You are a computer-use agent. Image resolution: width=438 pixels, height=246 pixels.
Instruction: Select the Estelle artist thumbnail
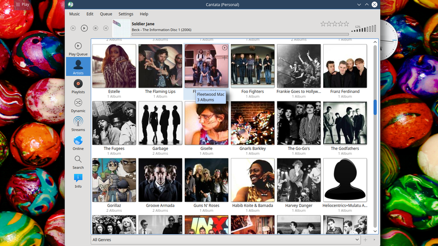[114, 66]
